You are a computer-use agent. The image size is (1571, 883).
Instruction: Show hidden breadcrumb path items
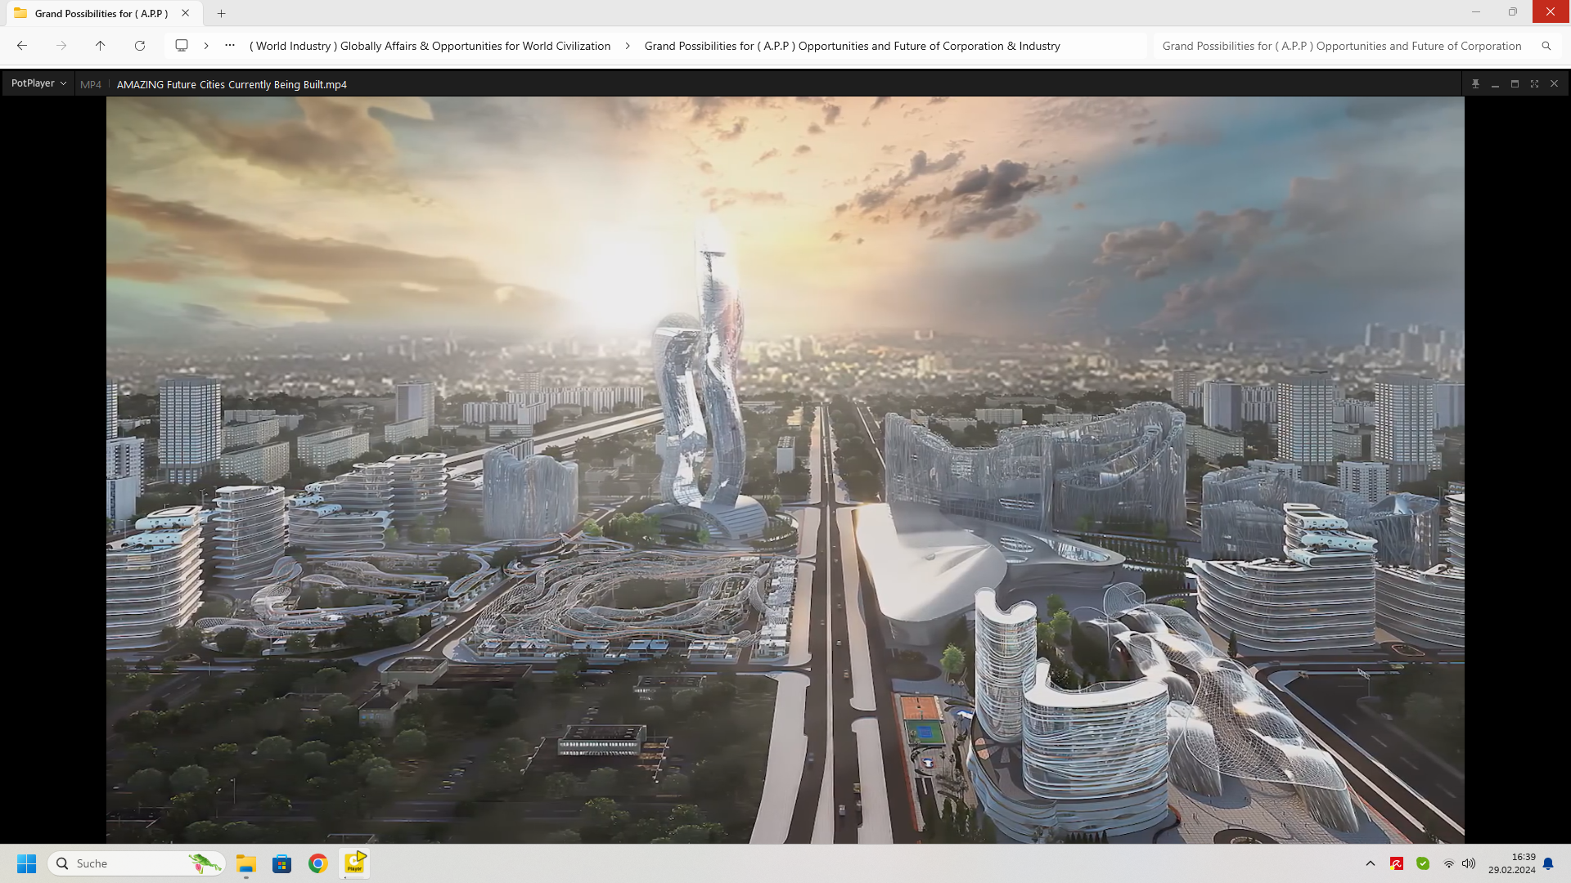(230, 46)
